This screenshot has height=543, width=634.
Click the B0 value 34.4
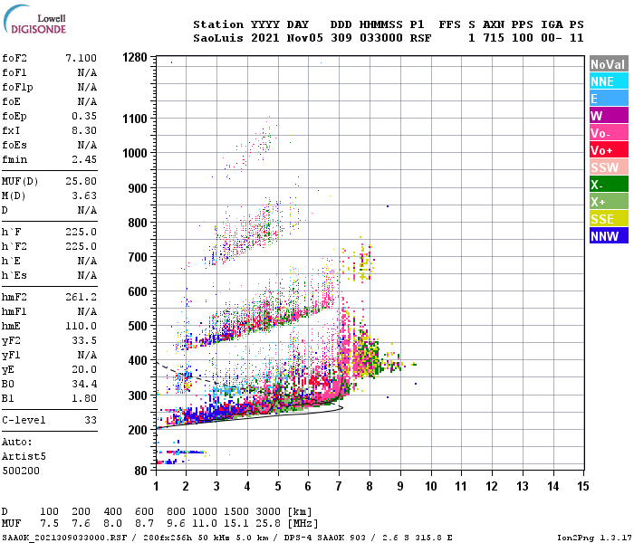[84, 384]
